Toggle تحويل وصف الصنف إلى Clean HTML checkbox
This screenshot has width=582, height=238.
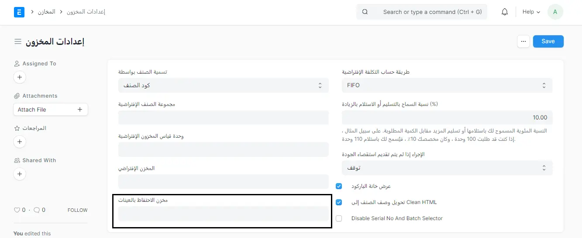click(339, 202)
